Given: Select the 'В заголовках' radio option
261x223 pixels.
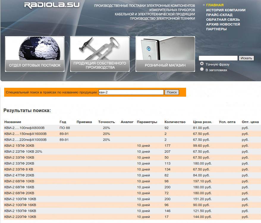Looking at the screenshot, I should pyautogui.click(x=202, y=69).
